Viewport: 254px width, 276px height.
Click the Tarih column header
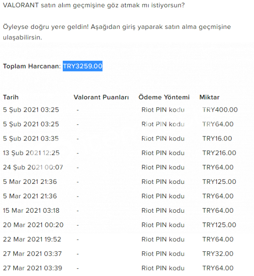(11, 97)
